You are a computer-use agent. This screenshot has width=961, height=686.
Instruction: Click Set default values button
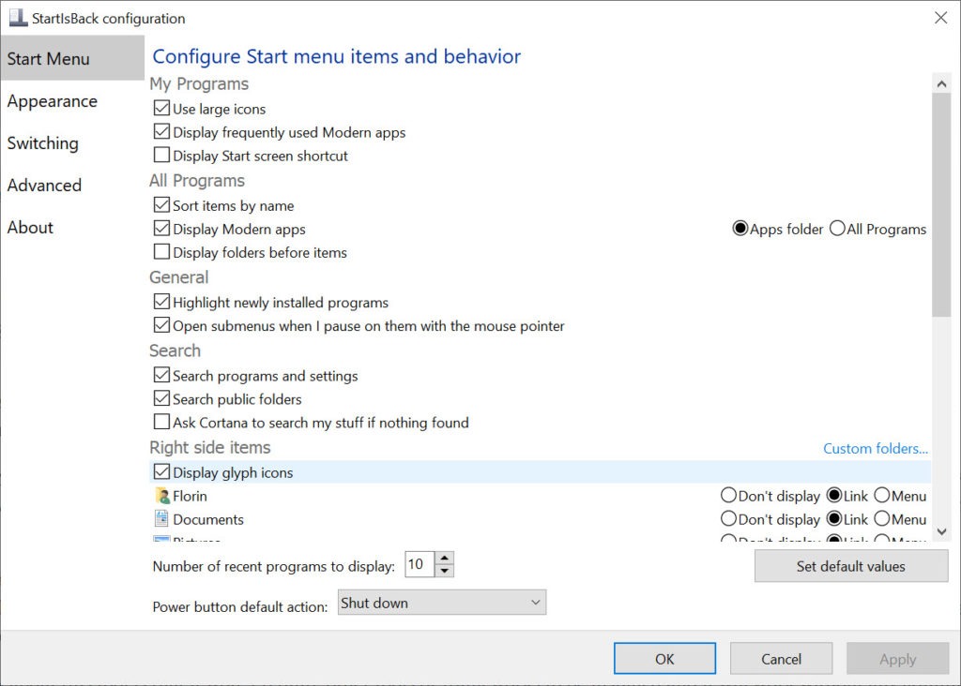[850, 566]
